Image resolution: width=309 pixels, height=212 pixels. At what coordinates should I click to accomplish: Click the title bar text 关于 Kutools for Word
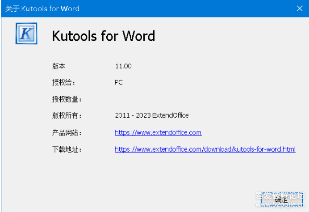(x=42, y=8)
